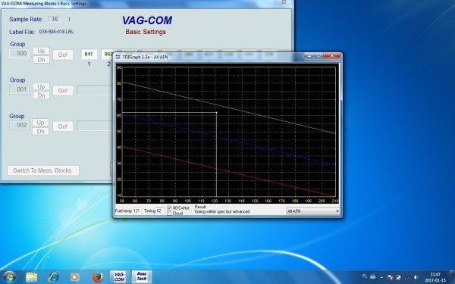Click Dn button for Group 001
Viewport: 455px width, 284px height.
[41, 95]
